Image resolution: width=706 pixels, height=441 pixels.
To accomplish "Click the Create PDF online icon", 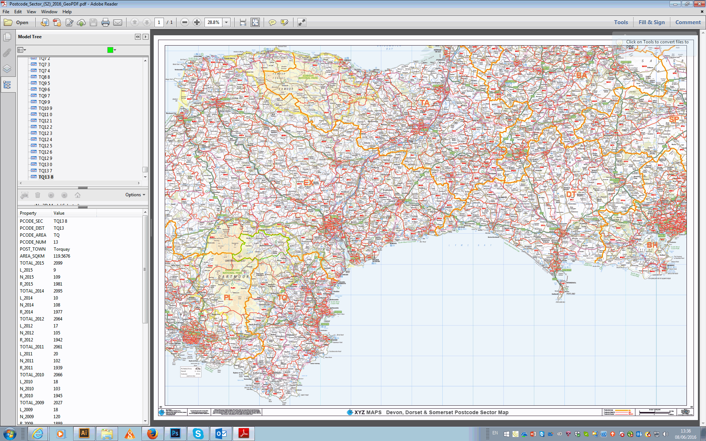I will tap(57, 22).
